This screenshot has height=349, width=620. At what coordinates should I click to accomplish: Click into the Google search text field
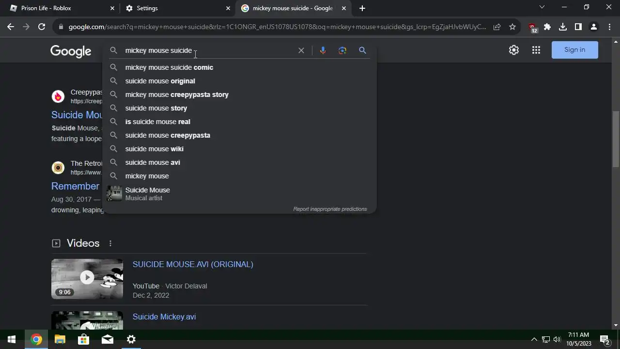pyautogui.click(x=208, y=50)
